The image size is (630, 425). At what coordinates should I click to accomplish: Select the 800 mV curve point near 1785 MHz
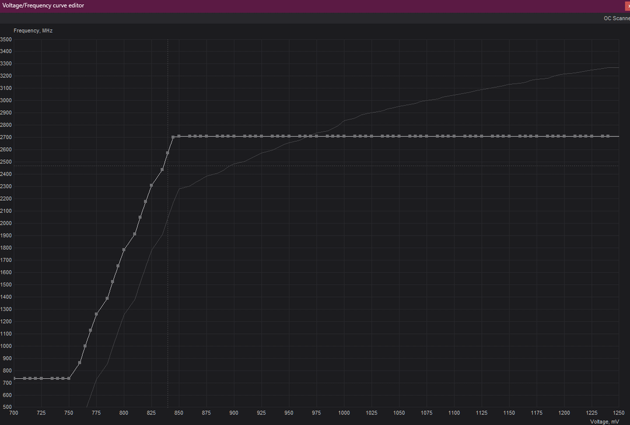124,250
